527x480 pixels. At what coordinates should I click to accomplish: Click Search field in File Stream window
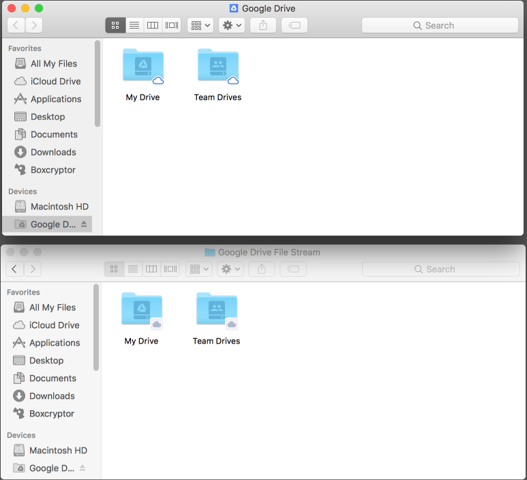tap(441, 269)
